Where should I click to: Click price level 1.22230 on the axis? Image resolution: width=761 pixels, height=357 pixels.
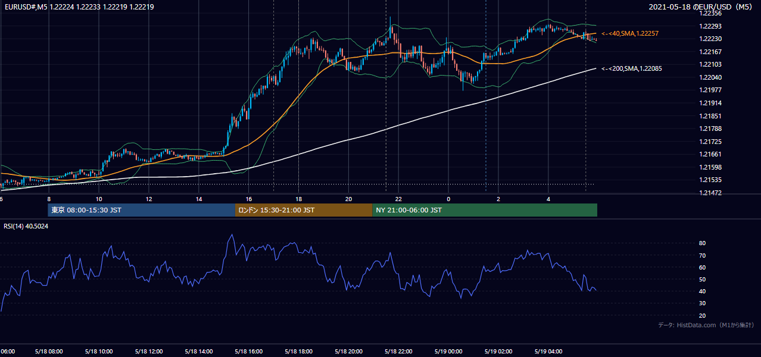click(710, 39)
